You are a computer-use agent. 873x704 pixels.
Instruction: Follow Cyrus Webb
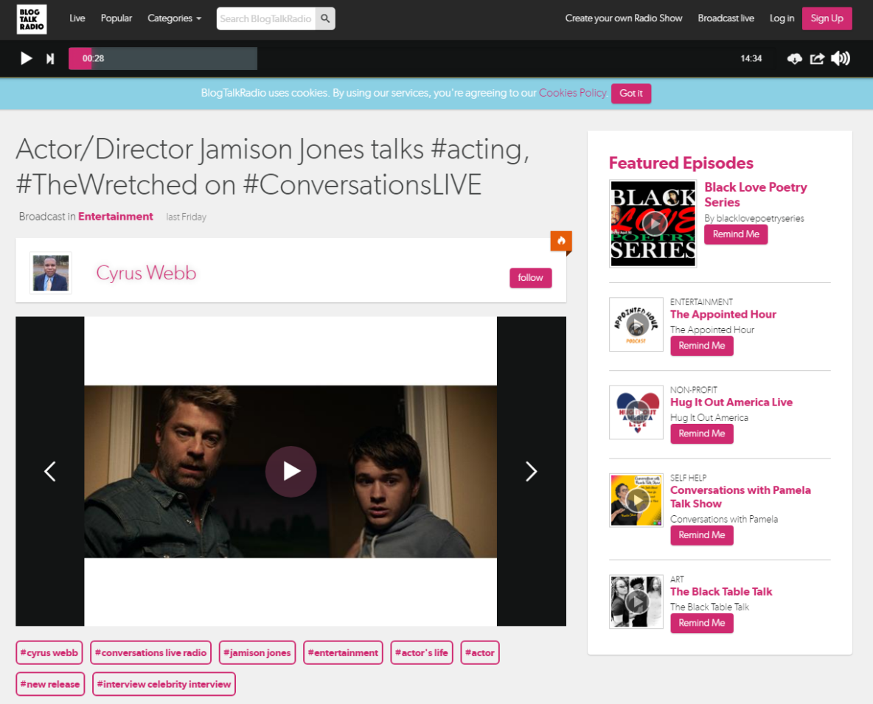point(531,278)
